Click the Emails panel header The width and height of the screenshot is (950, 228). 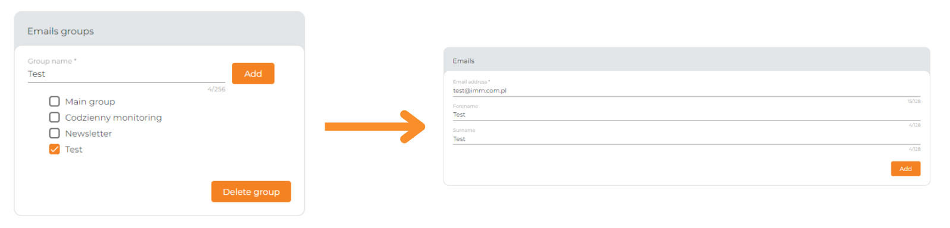687,60
